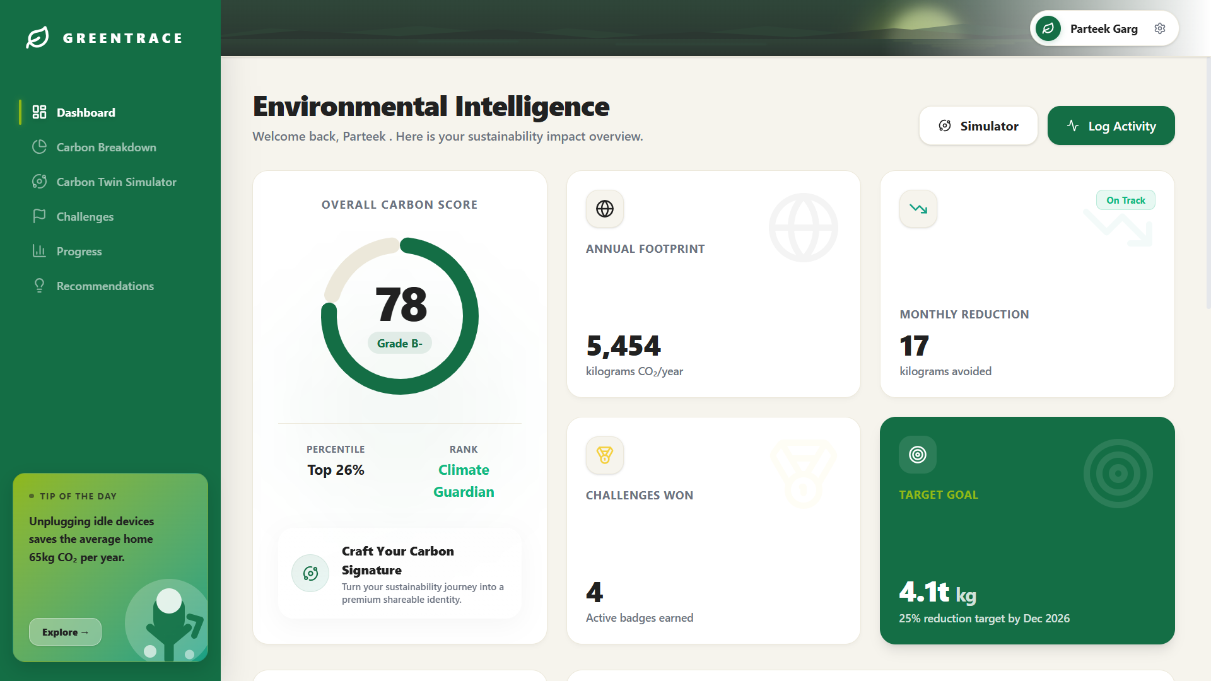Click the Log Activity button

click(1111, 125)
